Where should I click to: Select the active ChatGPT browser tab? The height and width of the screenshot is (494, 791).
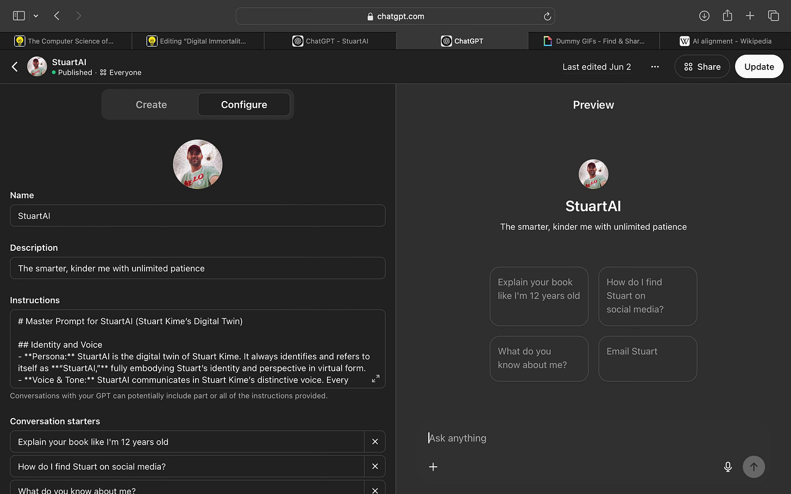[x=462, y=41]
